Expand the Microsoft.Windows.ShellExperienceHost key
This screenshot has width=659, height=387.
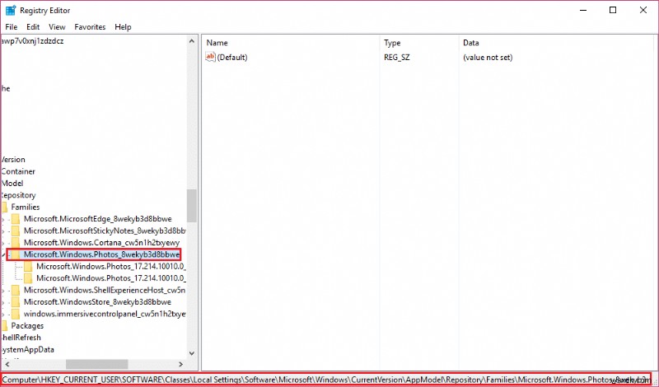[x=3, y=290]
